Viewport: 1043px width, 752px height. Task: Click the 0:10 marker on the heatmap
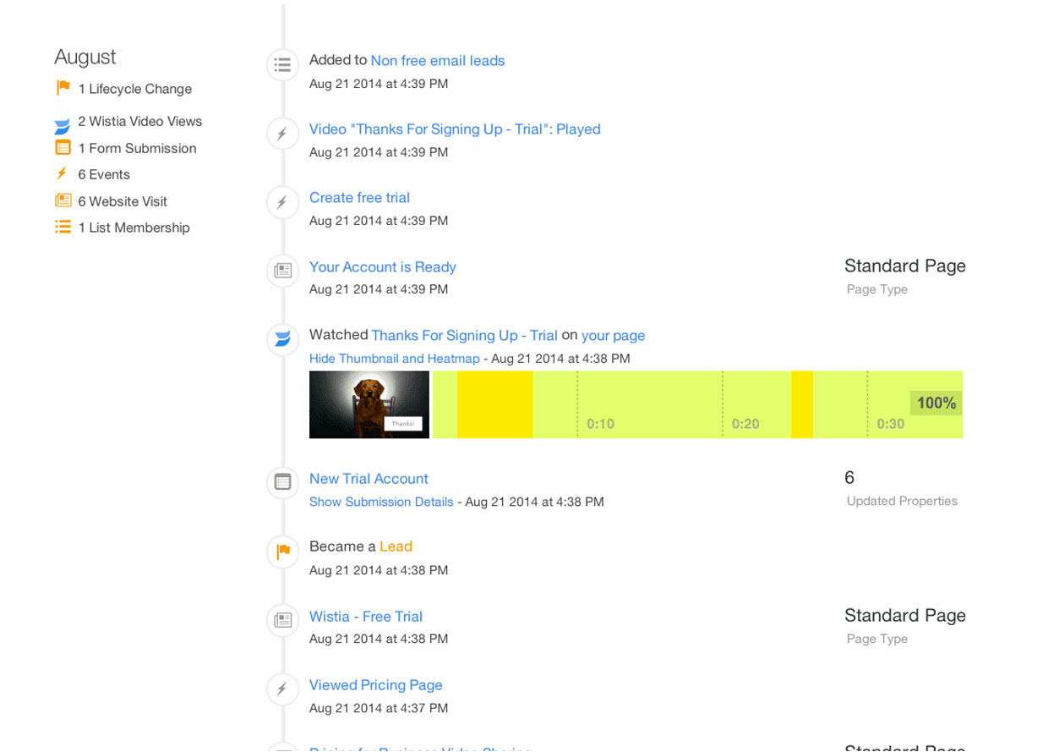click(600, 424)
